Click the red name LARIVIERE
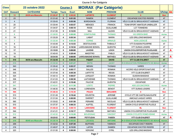Image resolution: width=183 pixels, height=136 pixels. point(90,108)
